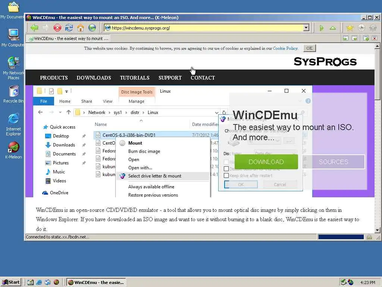Go to the Home page icon

(x=81, y=28)
